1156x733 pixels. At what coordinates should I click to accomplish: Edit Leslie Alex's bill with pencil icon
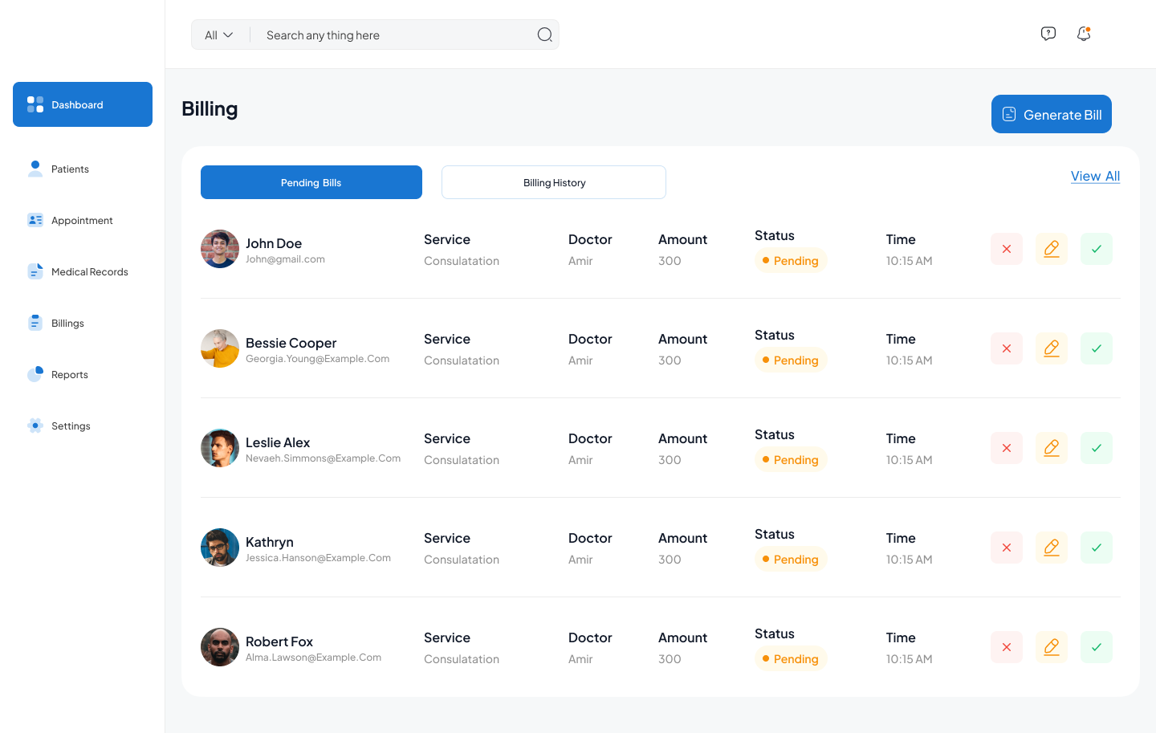tap(1052, 448)
